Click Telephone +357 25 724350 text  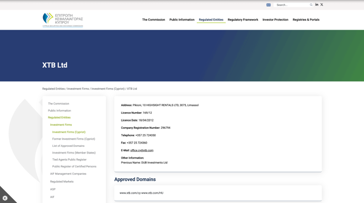coord(138,135)
